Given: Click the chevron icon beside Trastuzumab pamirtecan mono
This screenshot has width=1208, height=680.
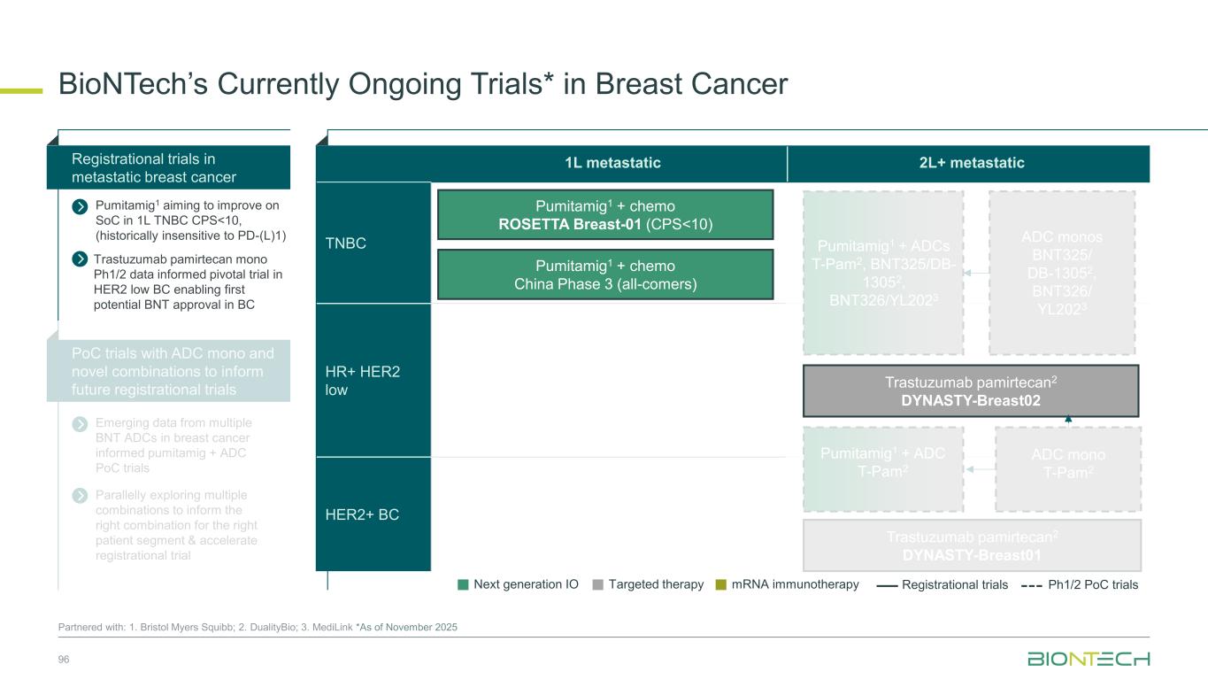Looking at the screenshot, I should pos(80,259).
